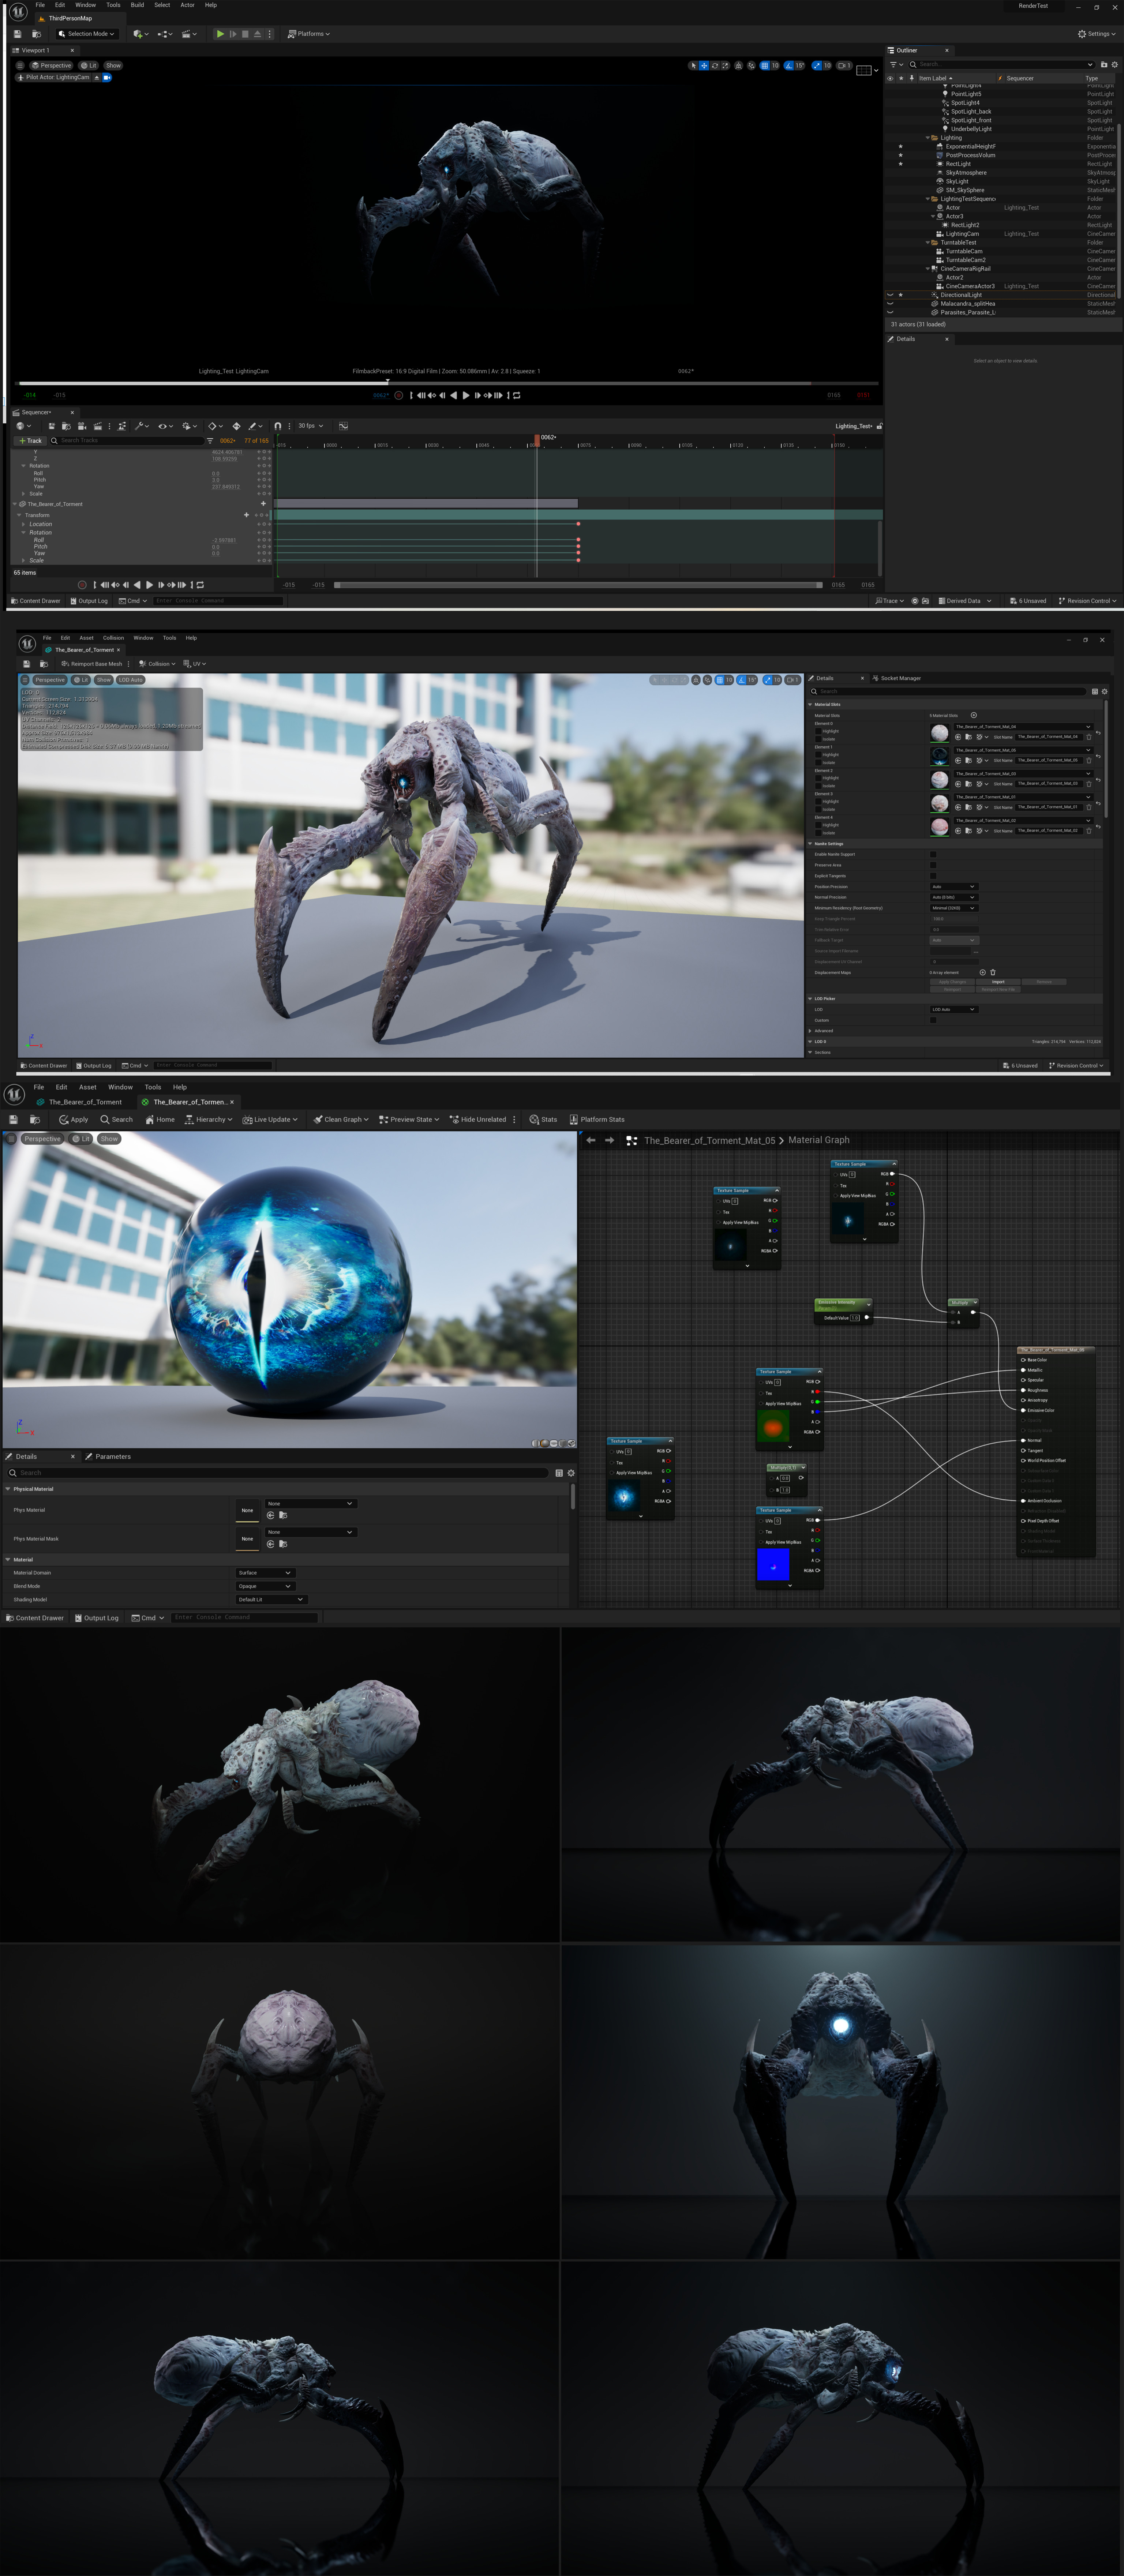The width and height of the screenshot is (1124, 2576).
Task: Click the record button below viewport
Action: (x=398, y=395)
